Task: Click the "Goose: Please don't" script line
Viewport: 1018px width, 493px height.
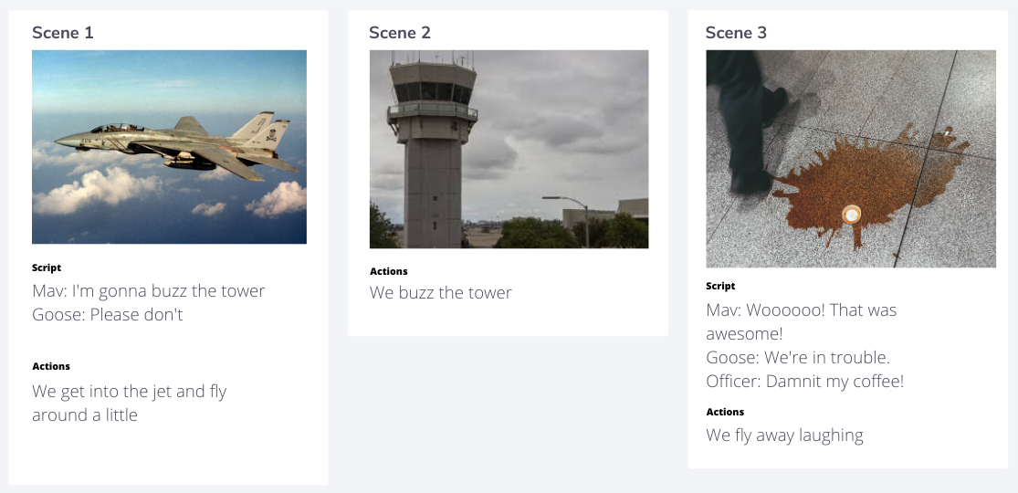Action: click(x=108, y=315)
